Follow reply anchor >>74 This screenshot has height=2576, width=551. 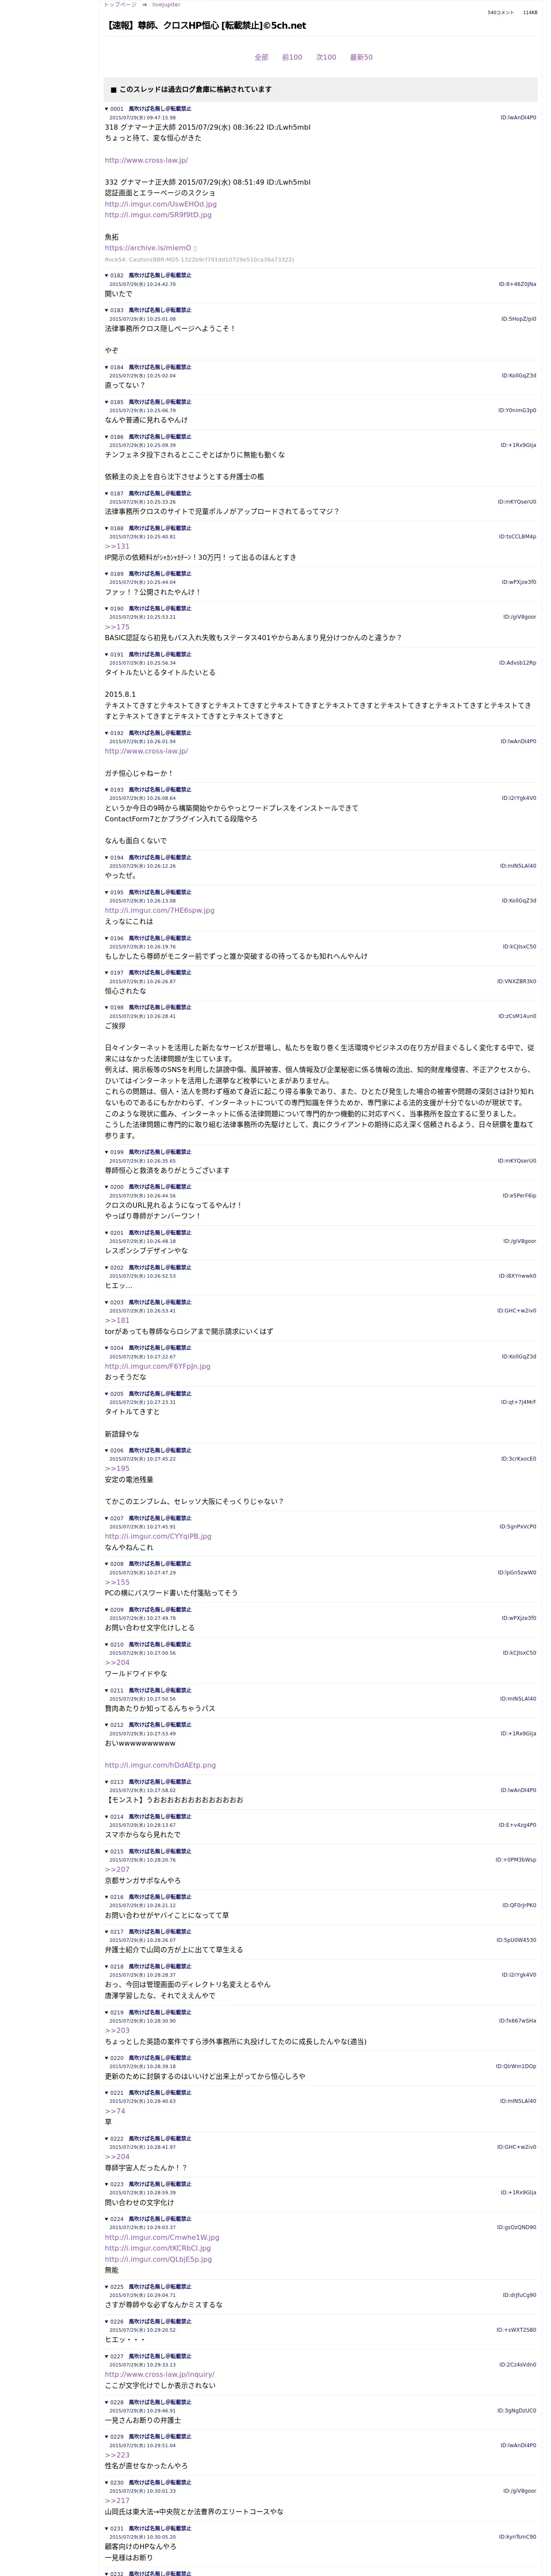115,2111
